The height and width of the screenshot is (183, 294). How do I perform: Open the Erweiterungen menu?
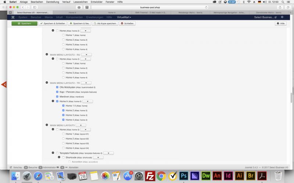97,17
